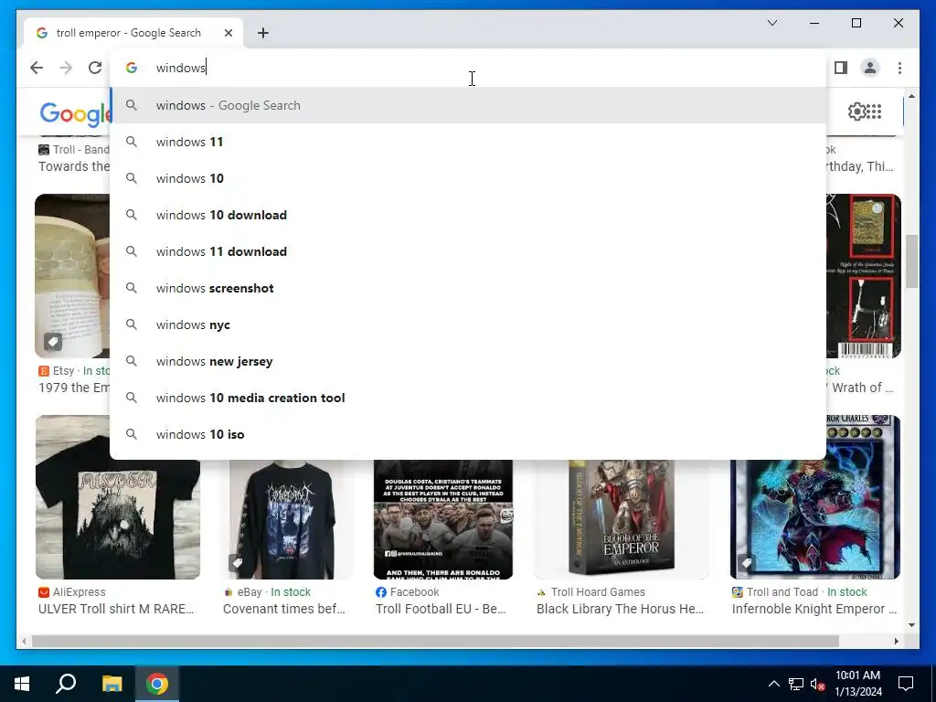Screen dimensions: 936x702
Task: Open the Google apps grid icon
Action: pos(874,112)
